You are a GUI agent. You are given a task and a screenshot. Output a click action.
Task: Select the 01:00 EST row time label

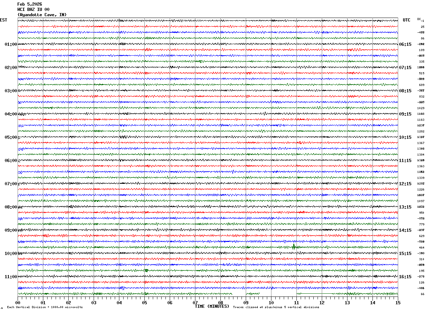[11, 44]
